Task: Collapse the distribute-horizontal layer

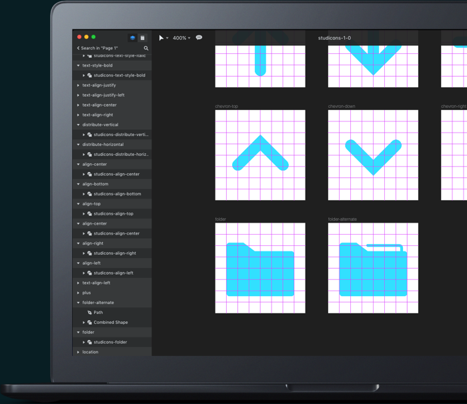Action: (x=78, y=145)
